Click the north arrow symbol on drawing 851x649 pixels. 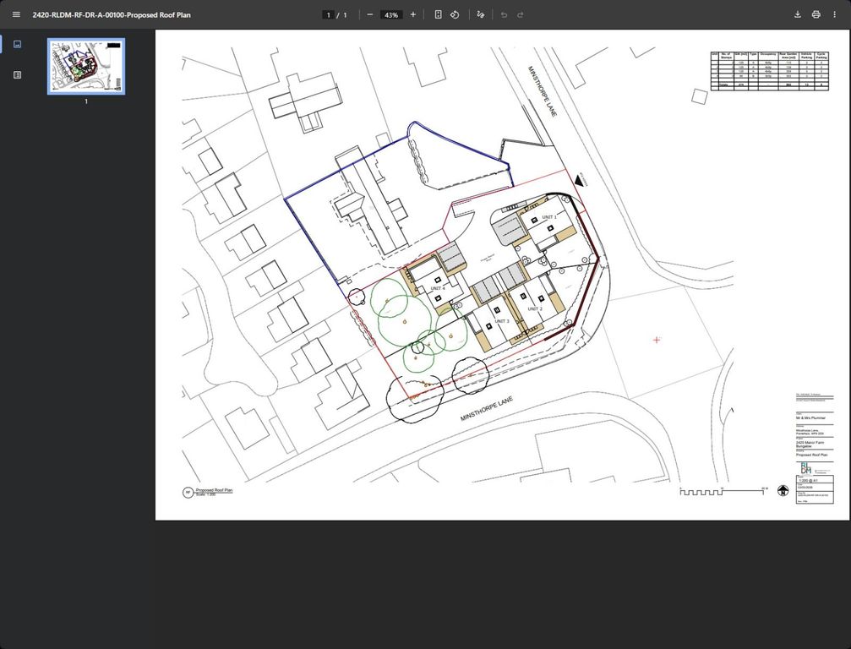pyautogui.click(x=783, y=490)
